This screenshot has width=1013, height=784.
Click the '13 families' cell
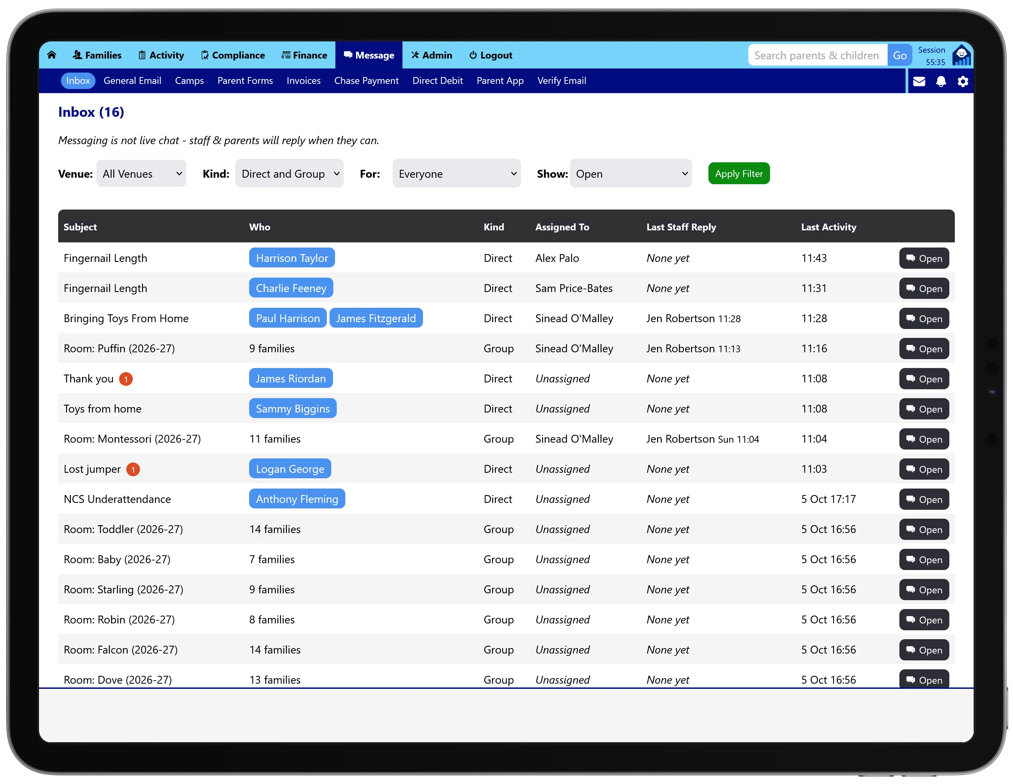(x=274, y=680)
